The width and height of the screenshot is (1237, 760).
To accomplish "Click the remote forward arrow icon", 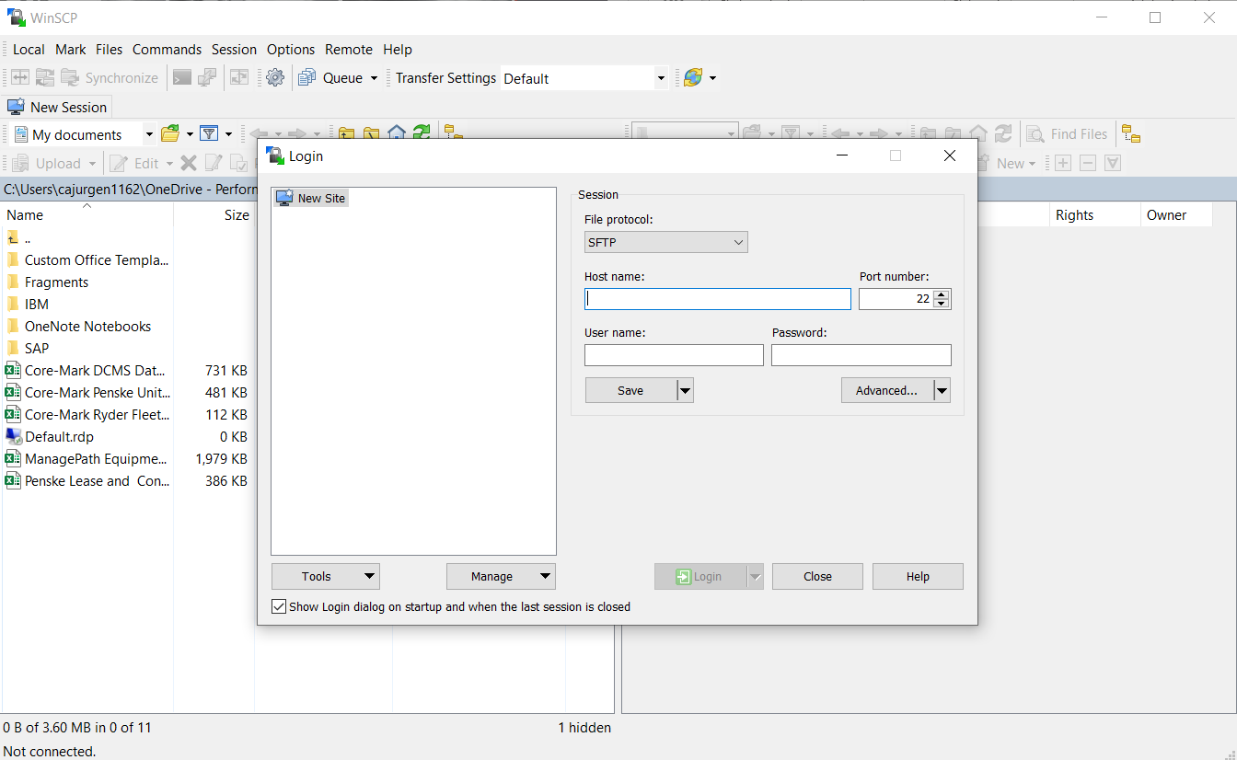I will [879, 134].
